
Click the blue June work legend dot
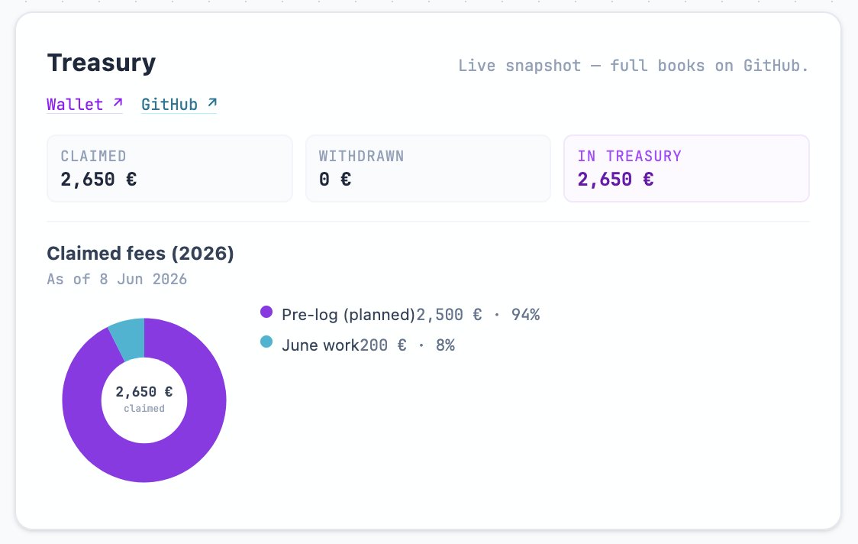[266, 342]
